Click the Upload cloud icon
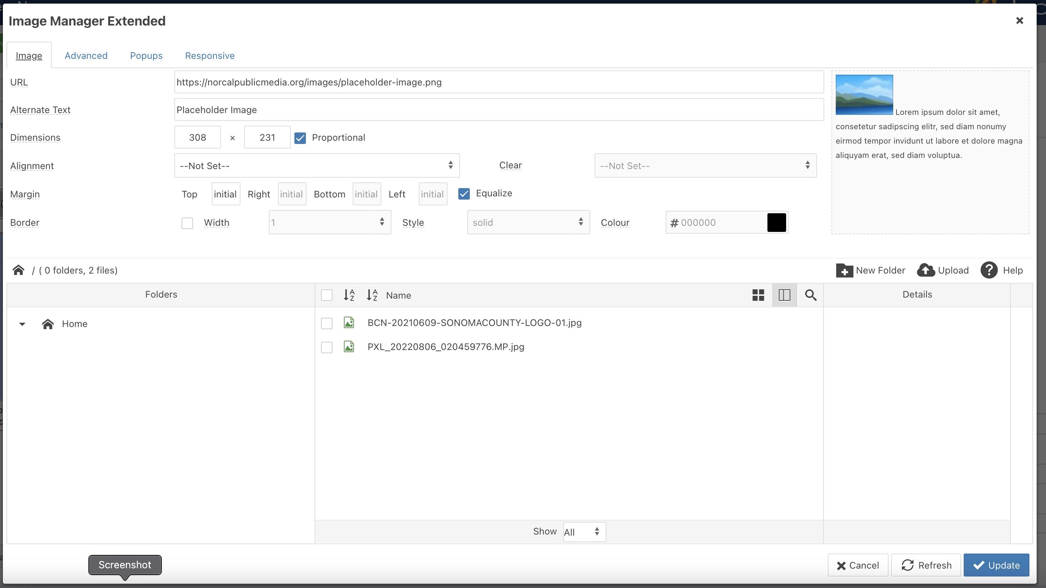The height and width of the screenshot is (588, 1046). click(x=926, y=270)
